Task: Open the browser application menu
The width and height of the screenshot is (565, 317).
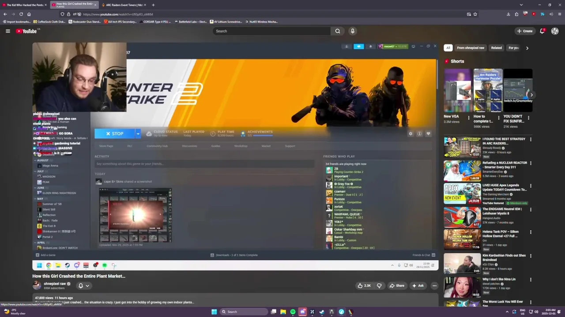Action: coord(559,14)
